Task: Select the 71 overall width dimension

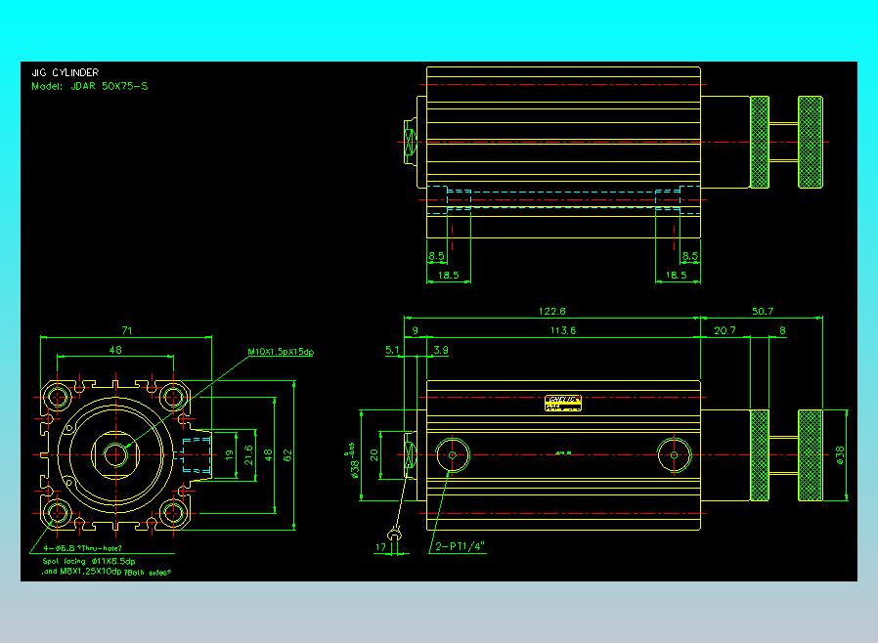Action: tap(127, 330)
